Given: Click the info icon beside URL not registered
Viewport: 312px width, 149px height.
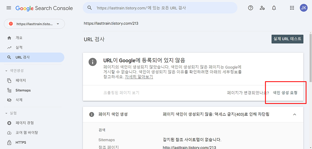Looking at the screenshot, I should [93, 62].
